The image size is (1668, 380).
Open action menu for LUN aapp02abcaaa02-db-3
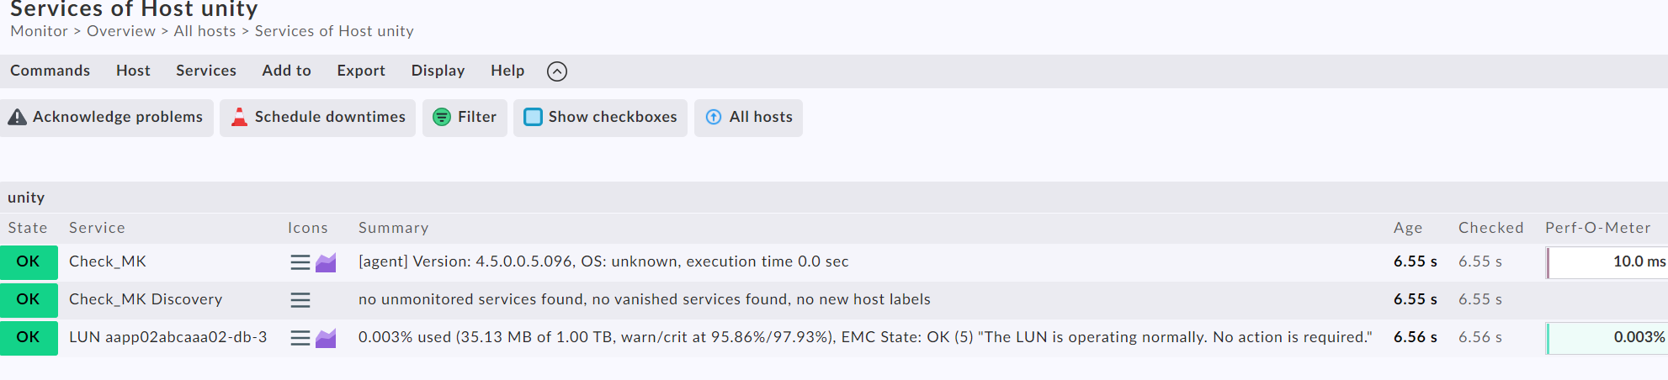[300, 338]
